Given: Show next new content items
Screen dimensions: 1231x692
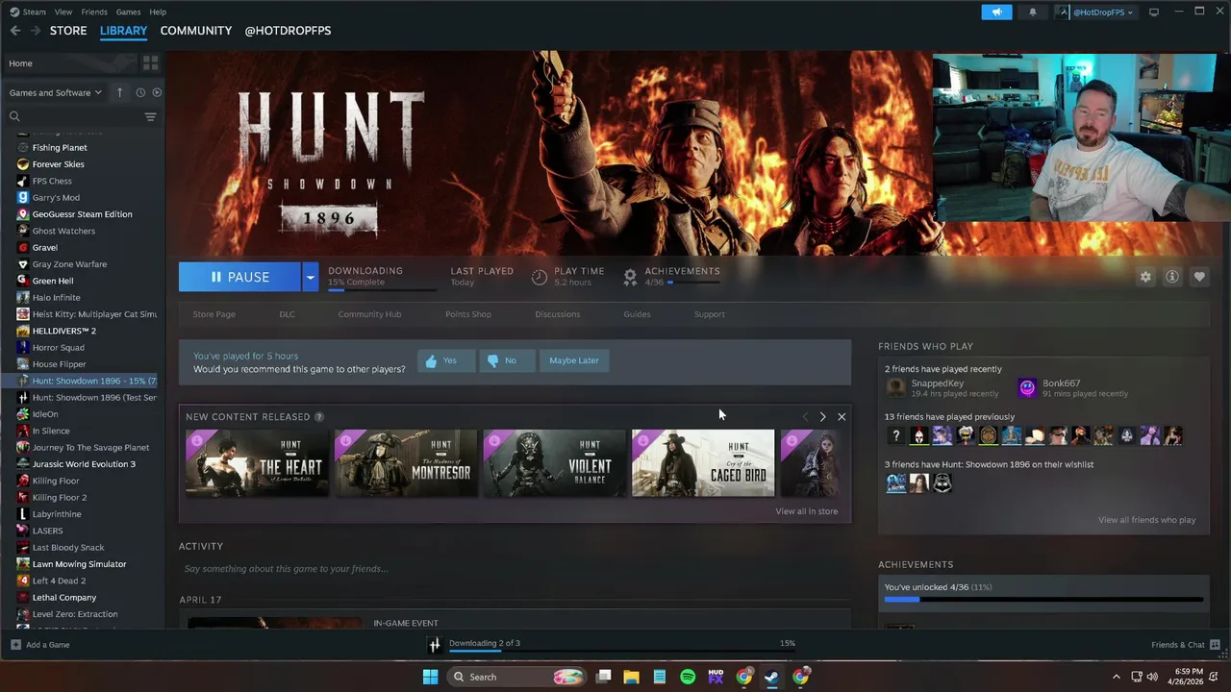Looking at the screenshot, I should coord(822,417).
